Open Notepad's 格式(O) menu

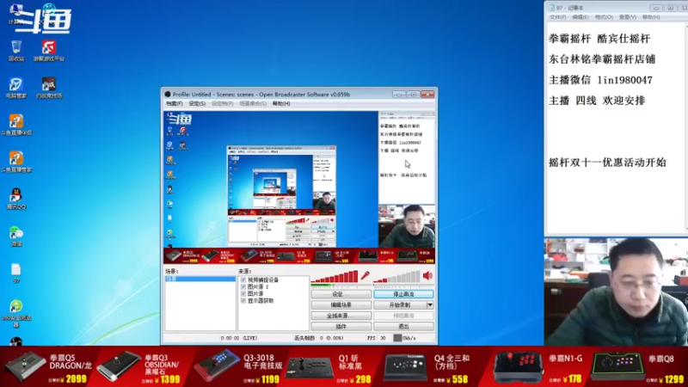pos(604,17)
